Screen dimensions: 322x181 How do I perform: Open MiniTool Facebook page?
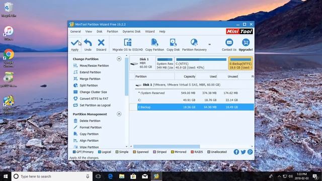tap(236, 152)
